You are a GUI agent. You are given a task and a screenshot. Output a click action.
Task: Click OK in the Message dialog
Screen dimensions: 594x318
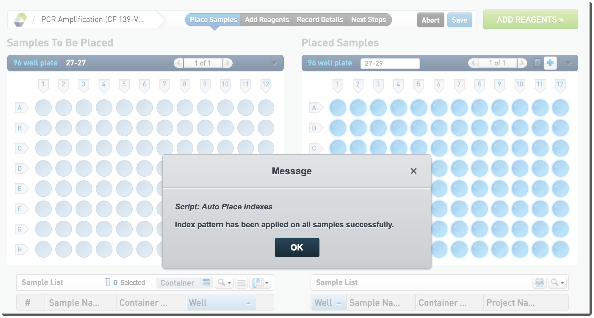tap(297, 247)
